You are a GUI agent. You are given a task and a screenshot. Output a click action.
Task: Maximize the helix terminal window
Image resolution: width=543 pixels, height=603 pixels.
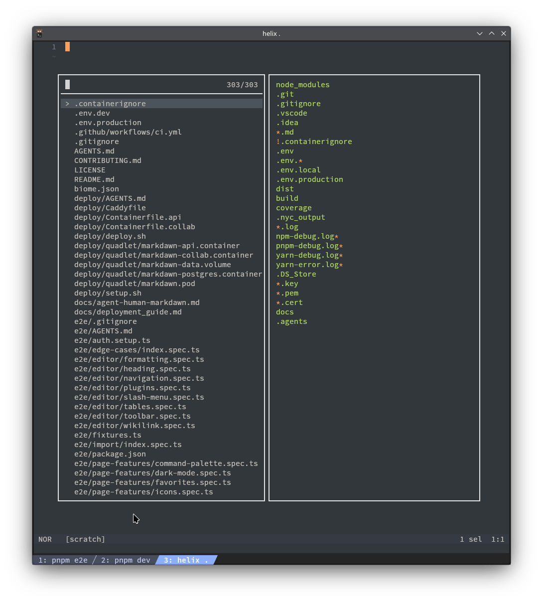tap(492, 33)
